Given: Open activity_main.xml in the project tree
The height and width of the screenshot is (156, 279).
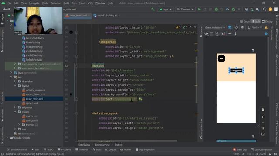Looking at the screenshot, I should click(x=36, y=90).
